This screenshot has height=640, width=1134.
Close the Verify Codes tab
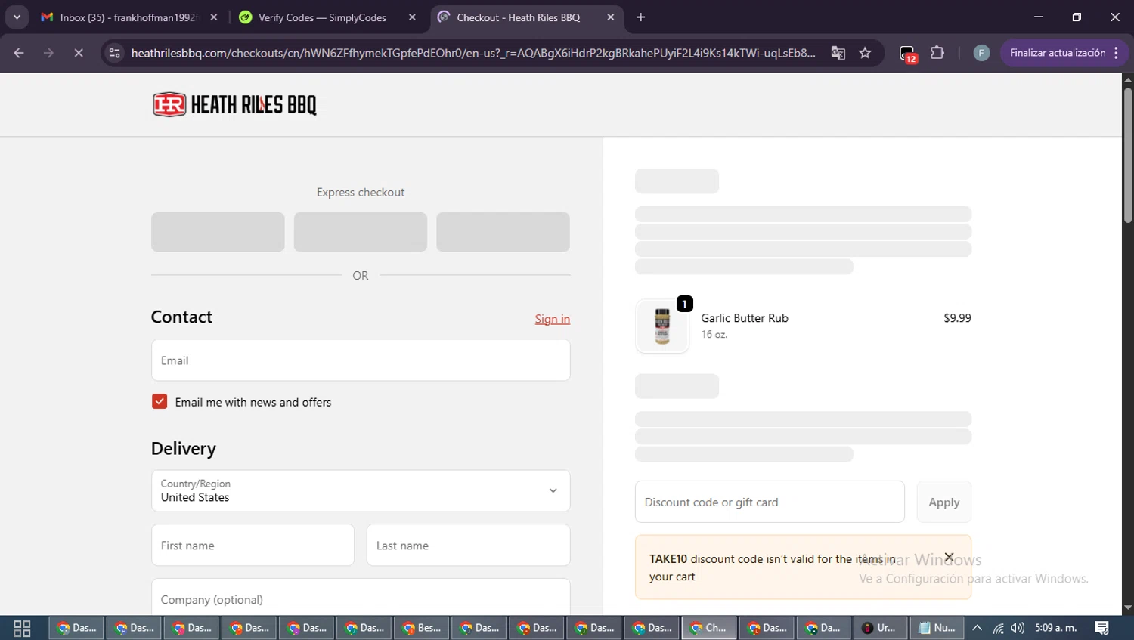pyautogui.click(x=412, y=17)
